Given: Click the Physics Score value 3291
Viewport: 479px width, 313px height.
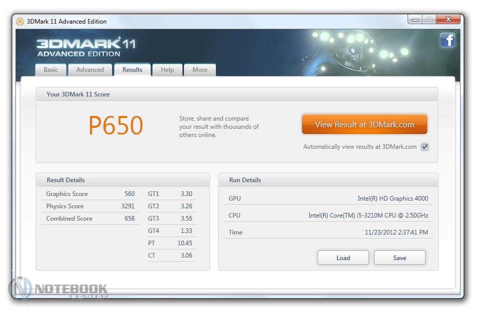Looking at the screenshot, I should click(x=129, y=206).
